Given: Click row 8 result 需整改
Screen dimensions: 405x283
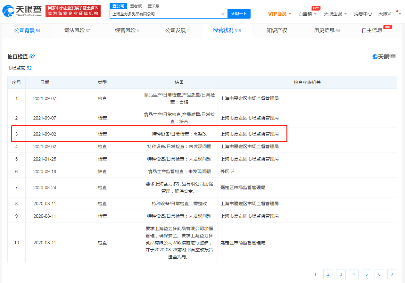Looking at the screenshot, I should (179, 204).
